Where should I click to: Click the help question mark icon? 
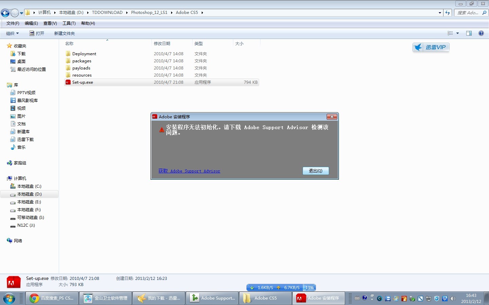(481, 33)
